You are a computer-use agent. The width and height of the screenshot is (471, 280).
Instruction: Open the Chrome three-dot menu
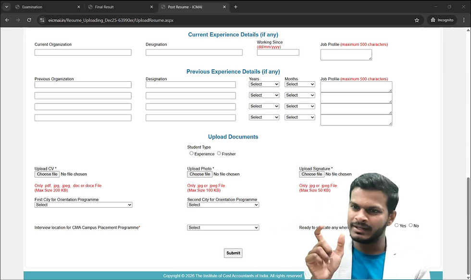click(464, 20)
